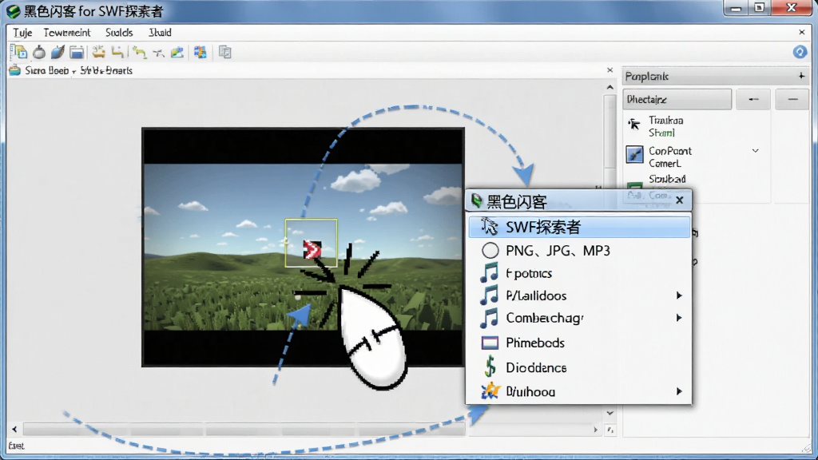The width and height of the screenshot is (818, 460).
Task: Close the 黑色闪客 popup with its X
Action: (x=679, y=200)
